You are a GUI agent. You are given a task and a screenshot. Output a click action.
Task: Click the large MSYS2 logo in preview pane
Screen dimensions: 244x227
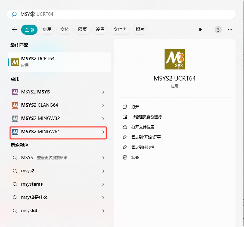(175, 59)
